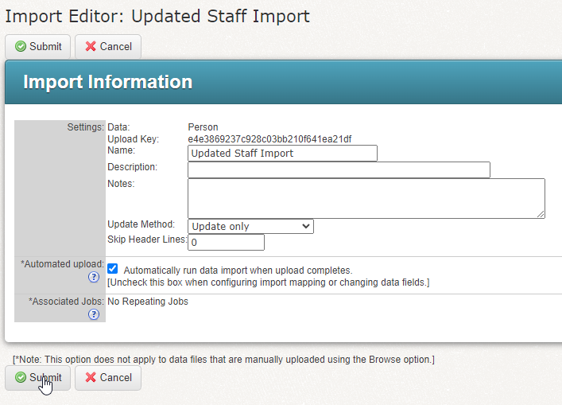Grab the Notes textarea resize handle

(x=541, y=214)
